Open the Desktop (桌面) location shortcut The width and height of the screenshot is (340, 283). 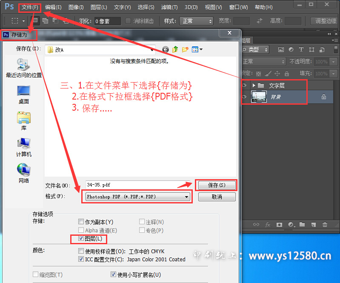pyautogui.click(x=23, y=94)
